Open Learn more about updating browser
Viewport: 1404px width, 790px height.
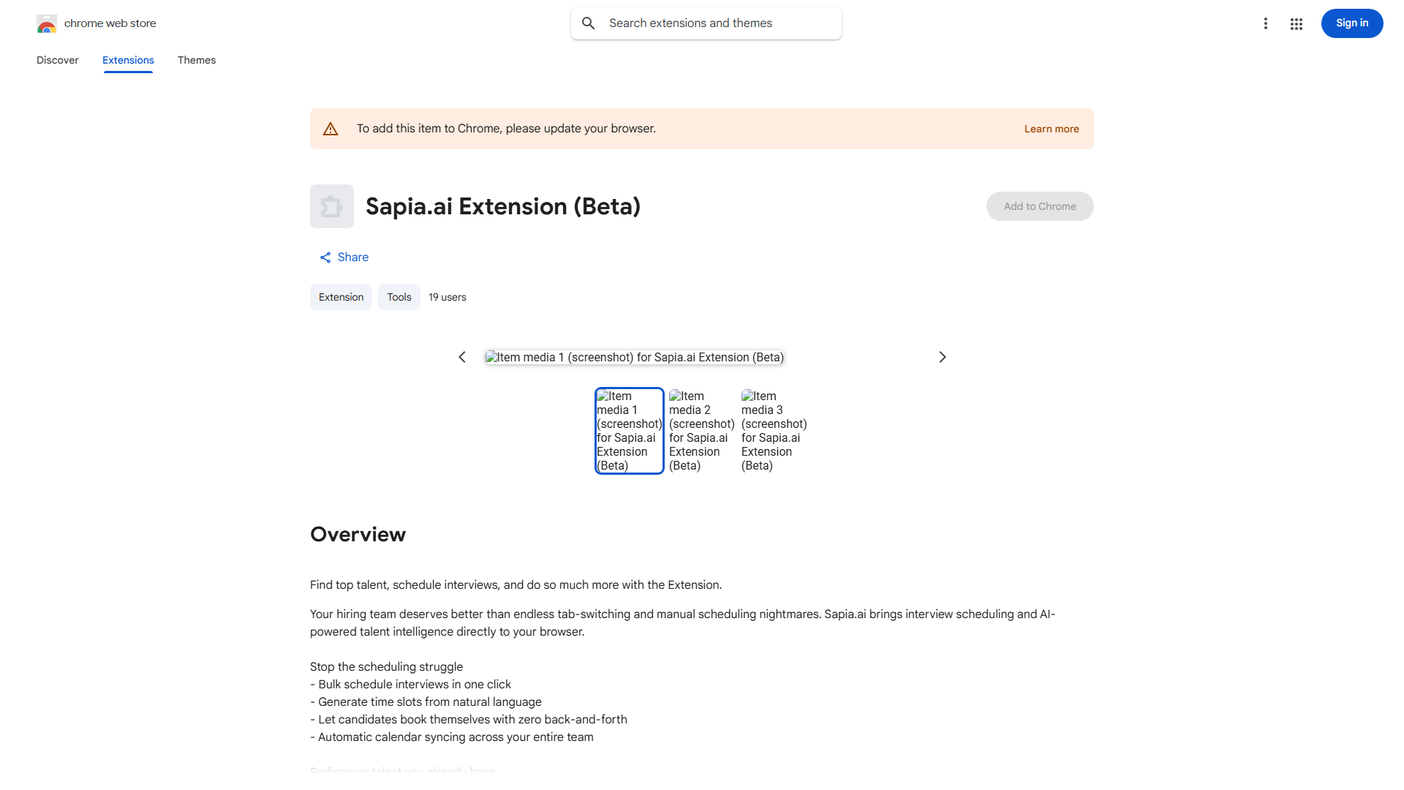(x=1052, y=128)
